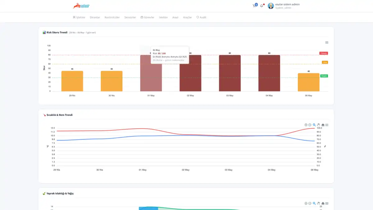This screenshot has height=210, width=373.
Task: Open the notifications bell
Action: coord(262,6)
